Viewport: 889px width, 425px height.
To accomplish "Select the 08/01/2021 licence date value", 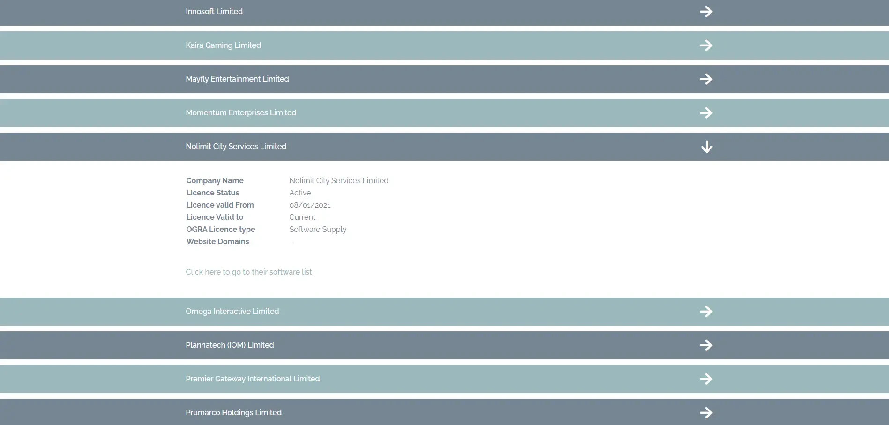I will point(310,205).
